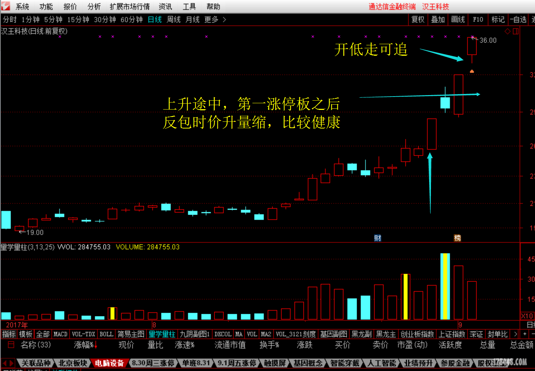Image resolution: width=535 pixels, height=371 pixels.
Task: Open the 扩展市场行情 menu
Action: coord(130,7)
